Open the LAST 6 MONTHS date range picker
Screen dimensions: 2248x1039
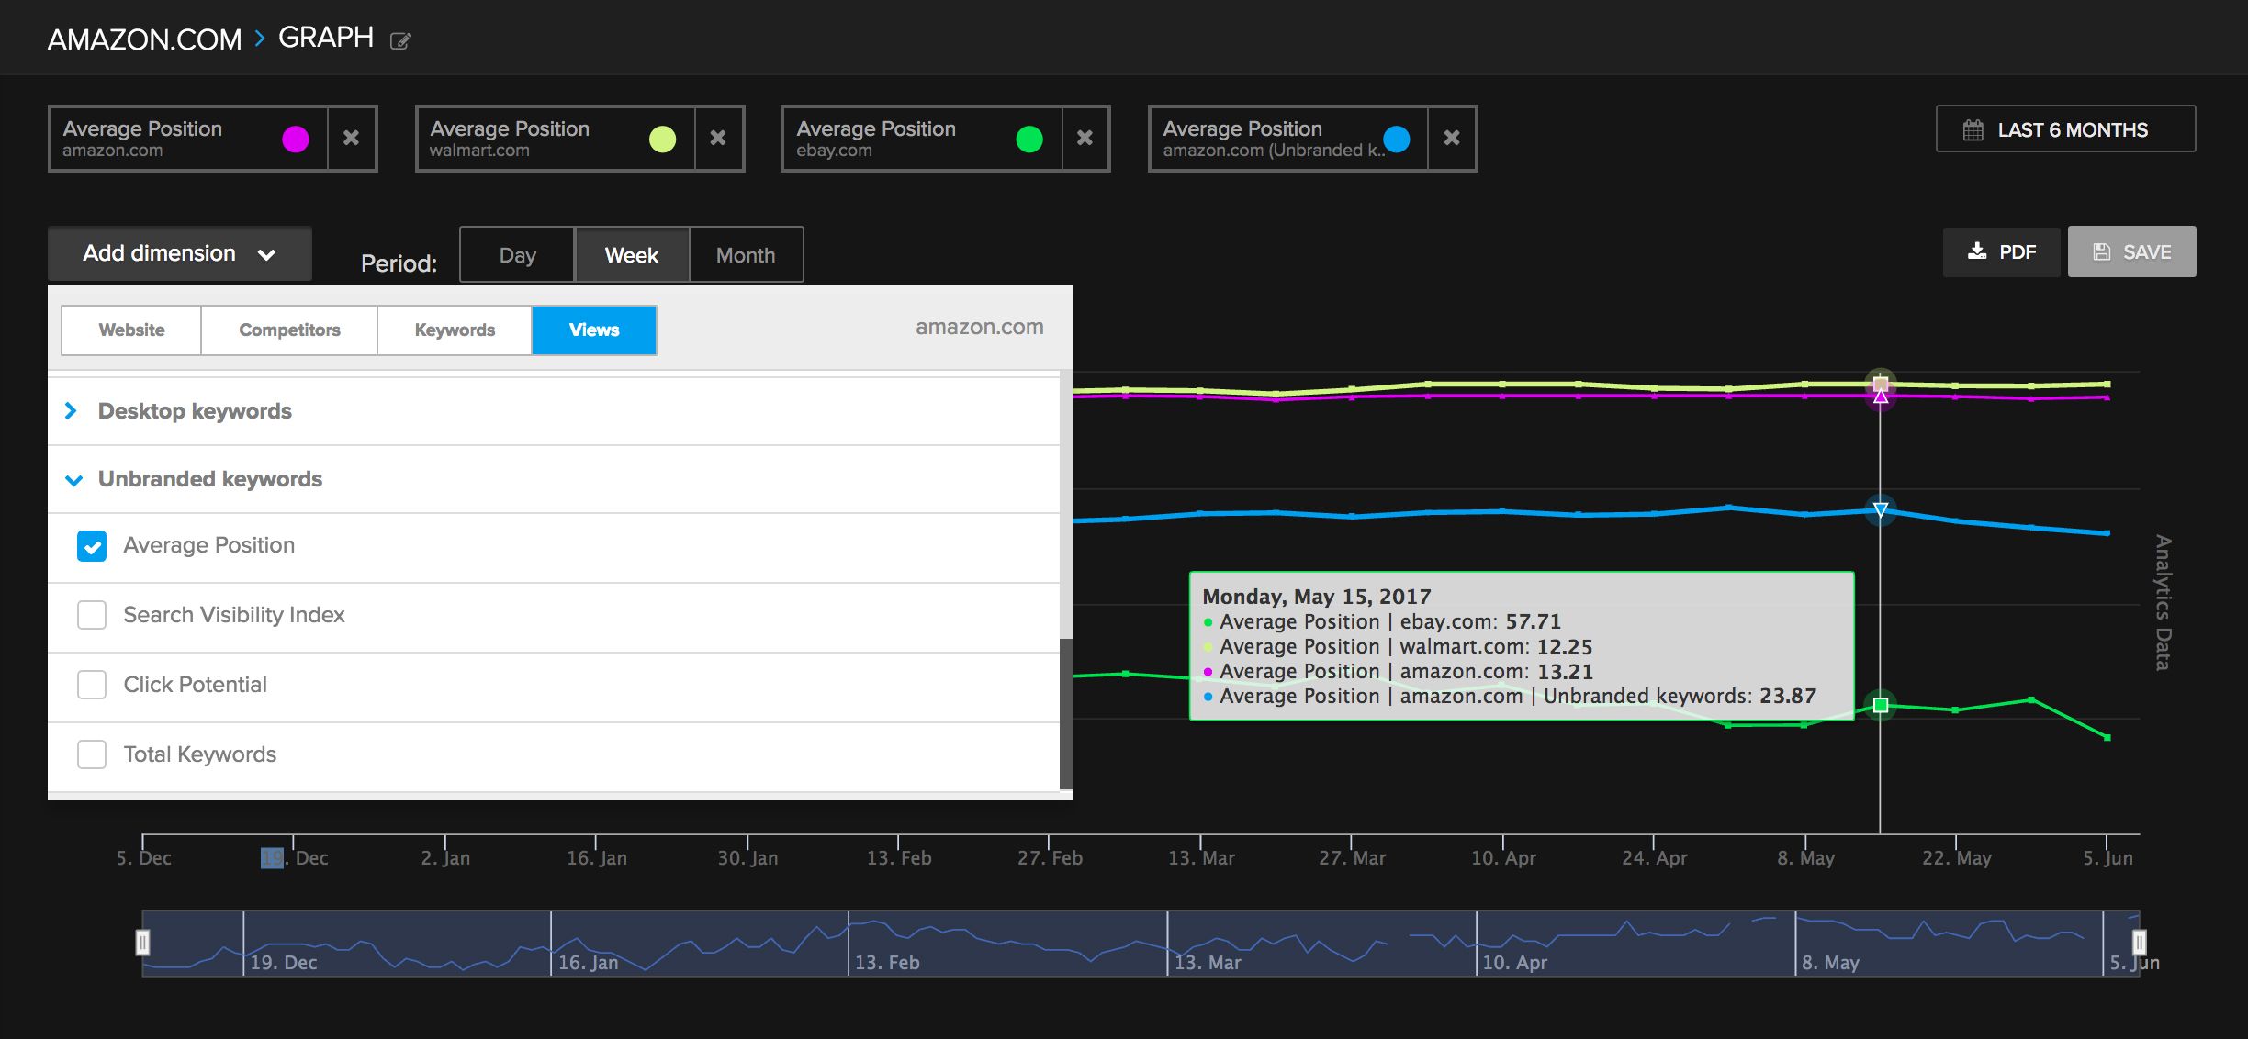(2065, 129)
